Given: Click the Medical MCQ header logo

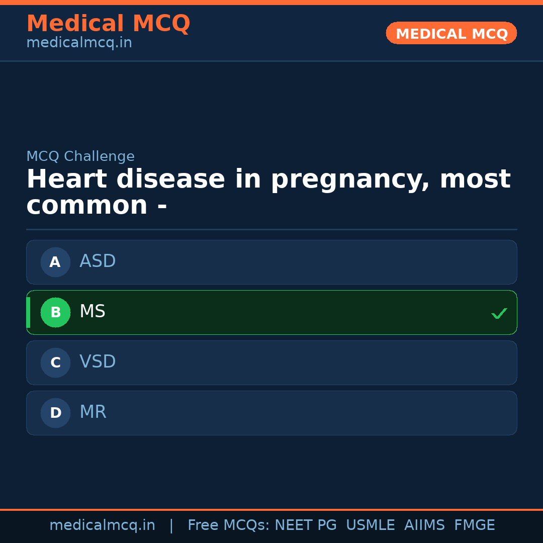Looking at the screenshot, I should point(108,24).
